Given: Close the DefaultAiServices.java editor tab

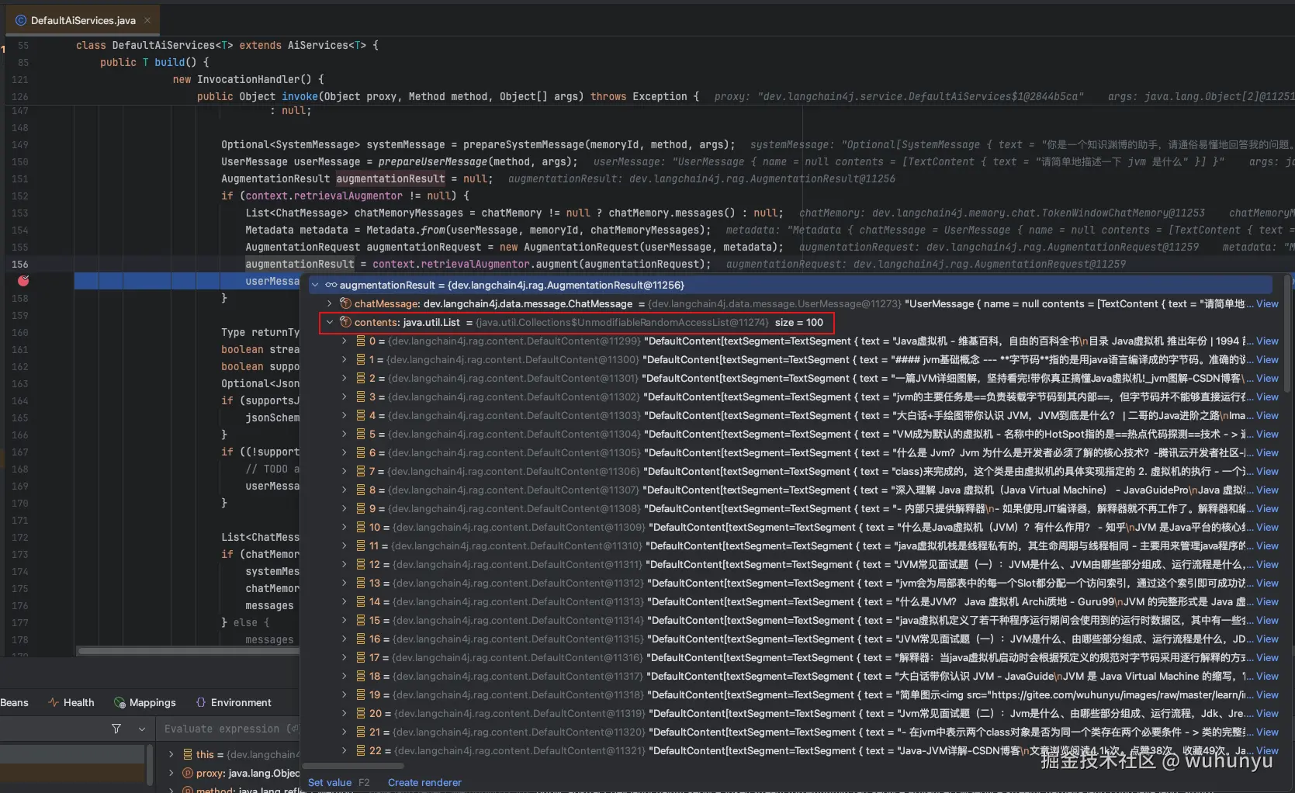Looking at the screenshot, I should click(147, 20).
